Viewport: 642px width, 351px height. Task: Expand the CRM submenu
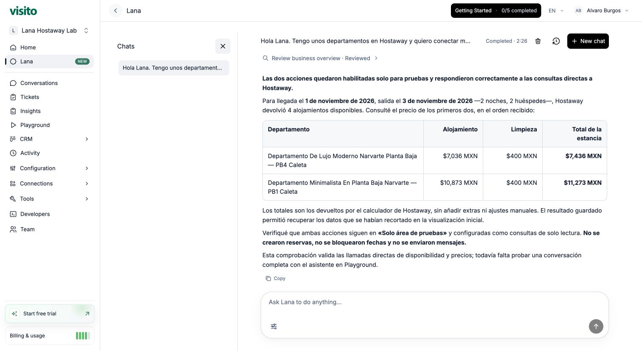point(50,139)
